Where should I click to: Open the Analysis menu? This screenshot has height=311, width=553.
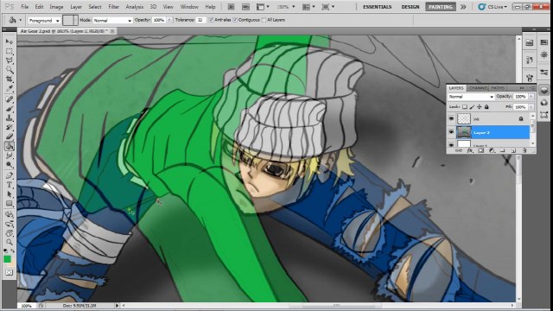(x=135, y=7)
